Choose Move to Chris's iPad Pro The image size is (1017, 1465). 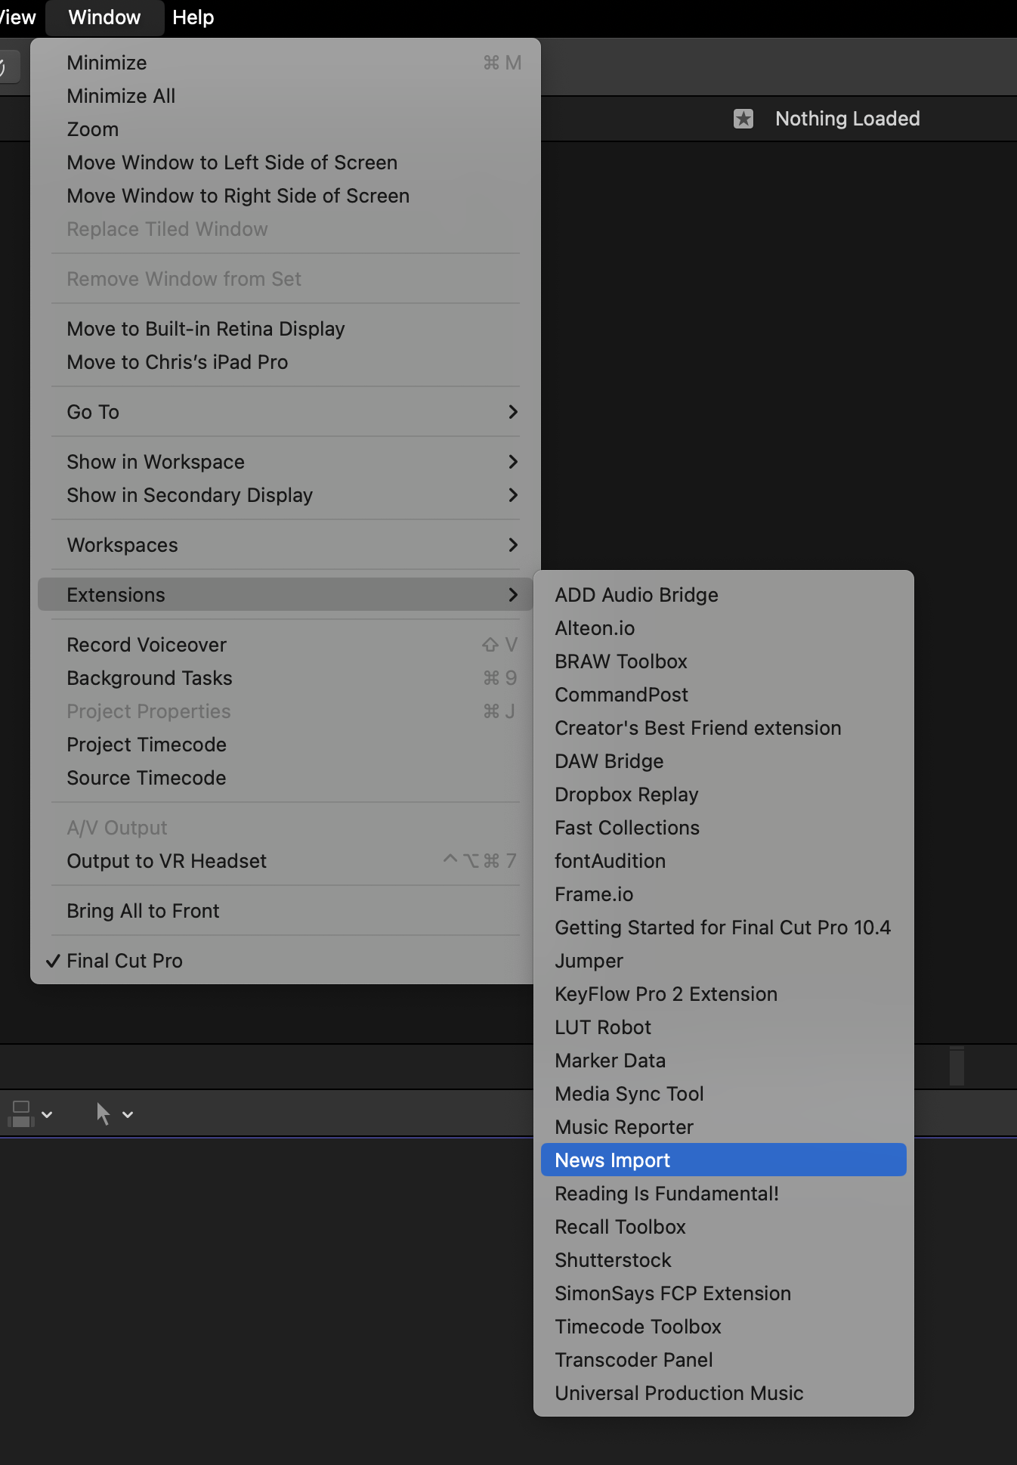coord(178,362)
